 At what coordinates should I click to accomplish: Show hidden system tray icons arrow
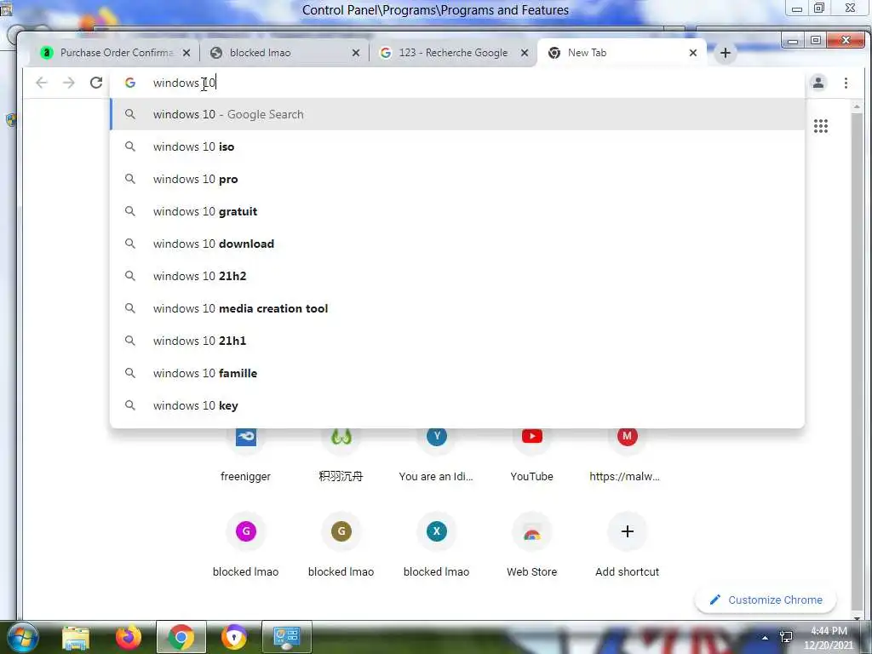point(766,638)
